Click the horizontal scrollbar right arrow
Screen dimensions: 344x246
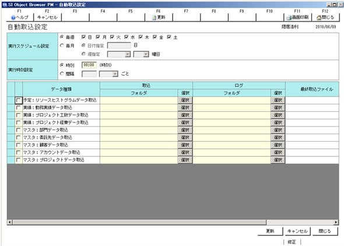(x=336, y=222)
